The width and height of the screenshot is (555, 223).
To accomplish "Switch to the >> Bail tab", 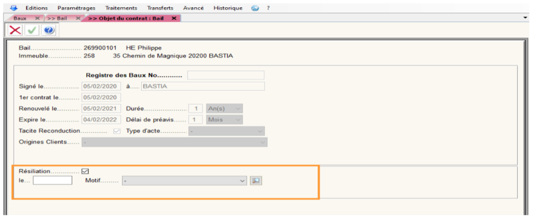I will [x=58, y=18].
